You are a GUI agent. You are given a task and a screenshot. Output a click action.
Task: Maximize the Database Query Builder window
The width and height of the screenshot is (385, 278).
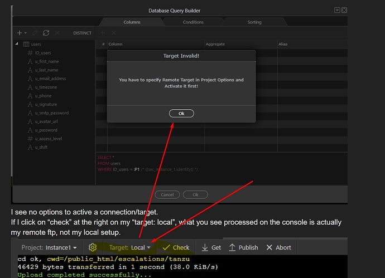click(337, 10)
